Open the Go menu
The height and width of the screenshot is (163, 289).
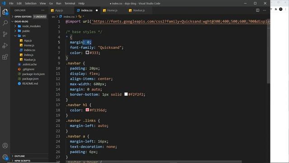51,3
